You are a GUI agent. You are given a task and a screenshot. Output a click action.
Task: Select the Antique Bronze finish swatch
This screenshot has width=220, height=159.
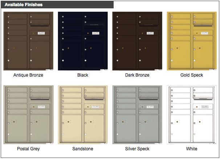(x=28, y=41)
